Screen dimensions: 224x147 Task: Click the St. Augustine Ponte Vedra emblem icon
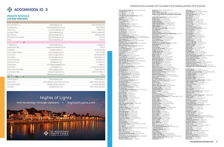46,133
